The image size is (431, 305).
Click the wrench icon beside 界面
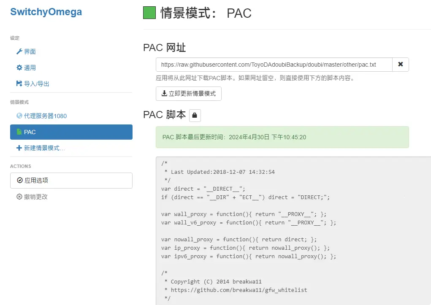pyautogui.click(x=19, y=51)
